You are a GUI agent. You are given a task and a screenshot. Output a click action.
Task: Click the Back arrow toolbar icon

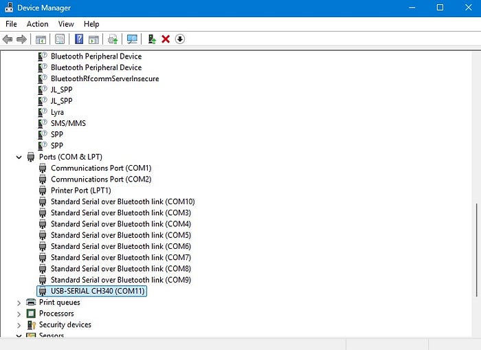8,39
